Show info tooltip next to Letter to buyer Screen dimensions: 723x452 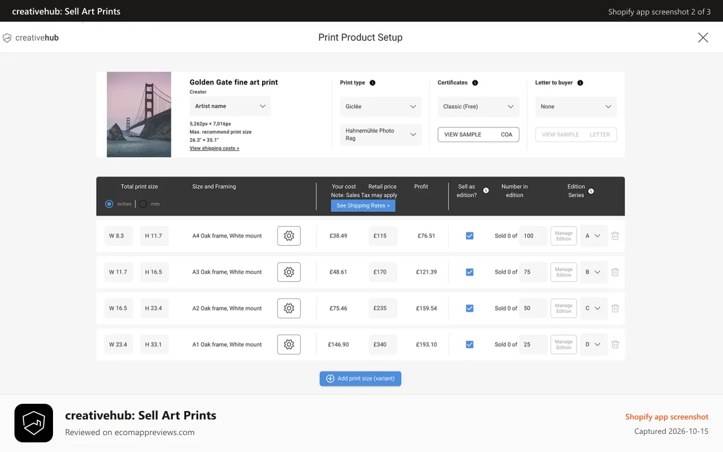click(580, 83)
